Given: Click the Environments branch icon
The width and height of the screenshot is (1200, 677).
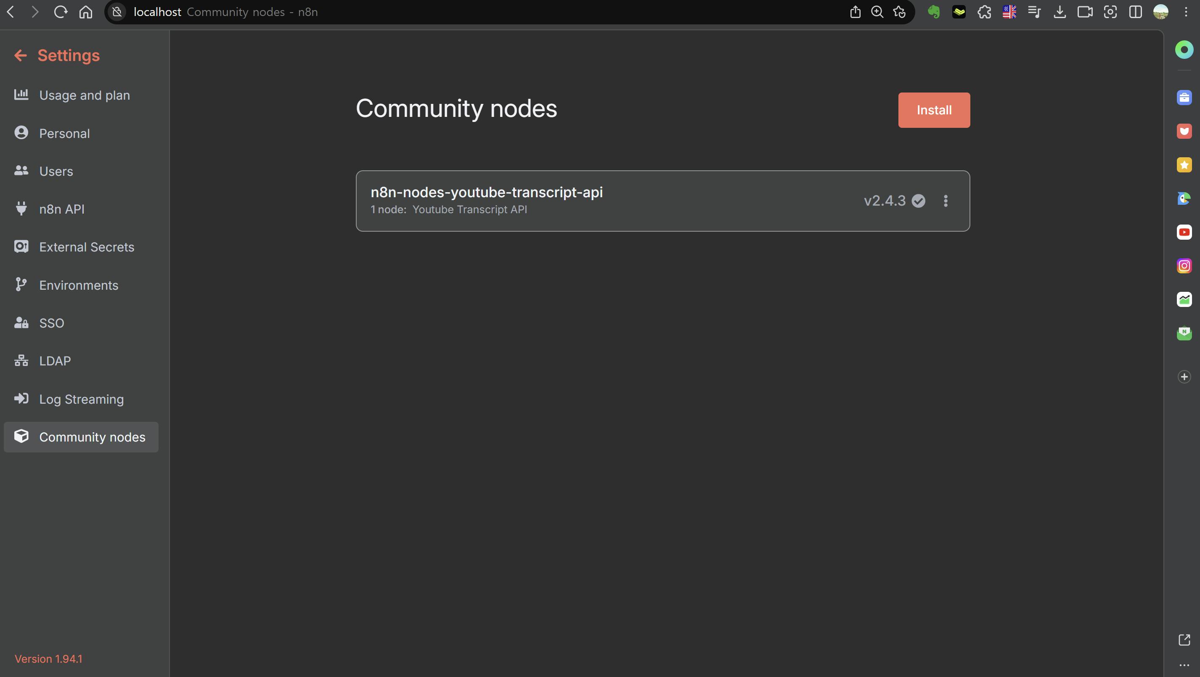Looking at the screenshot, I should (x=21, y=285).
